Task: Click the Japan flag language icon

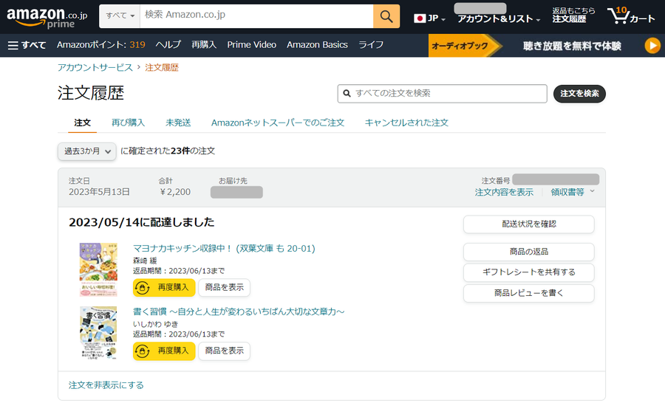Action: pos(420,18)
